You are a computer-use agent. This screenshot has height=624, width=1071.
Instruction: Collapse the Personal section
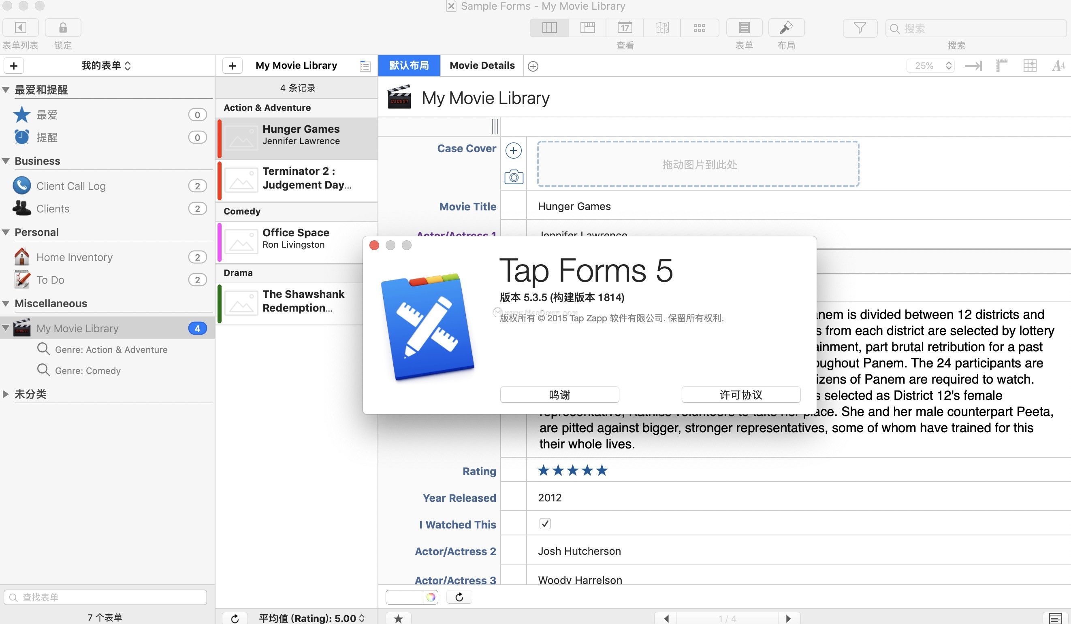(x=6, y=233)
